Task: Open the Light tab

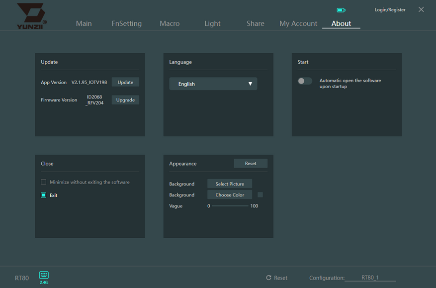Action: pos(212,23)
